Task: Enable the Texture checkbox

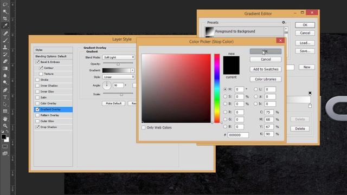Action: click(41, 74)
